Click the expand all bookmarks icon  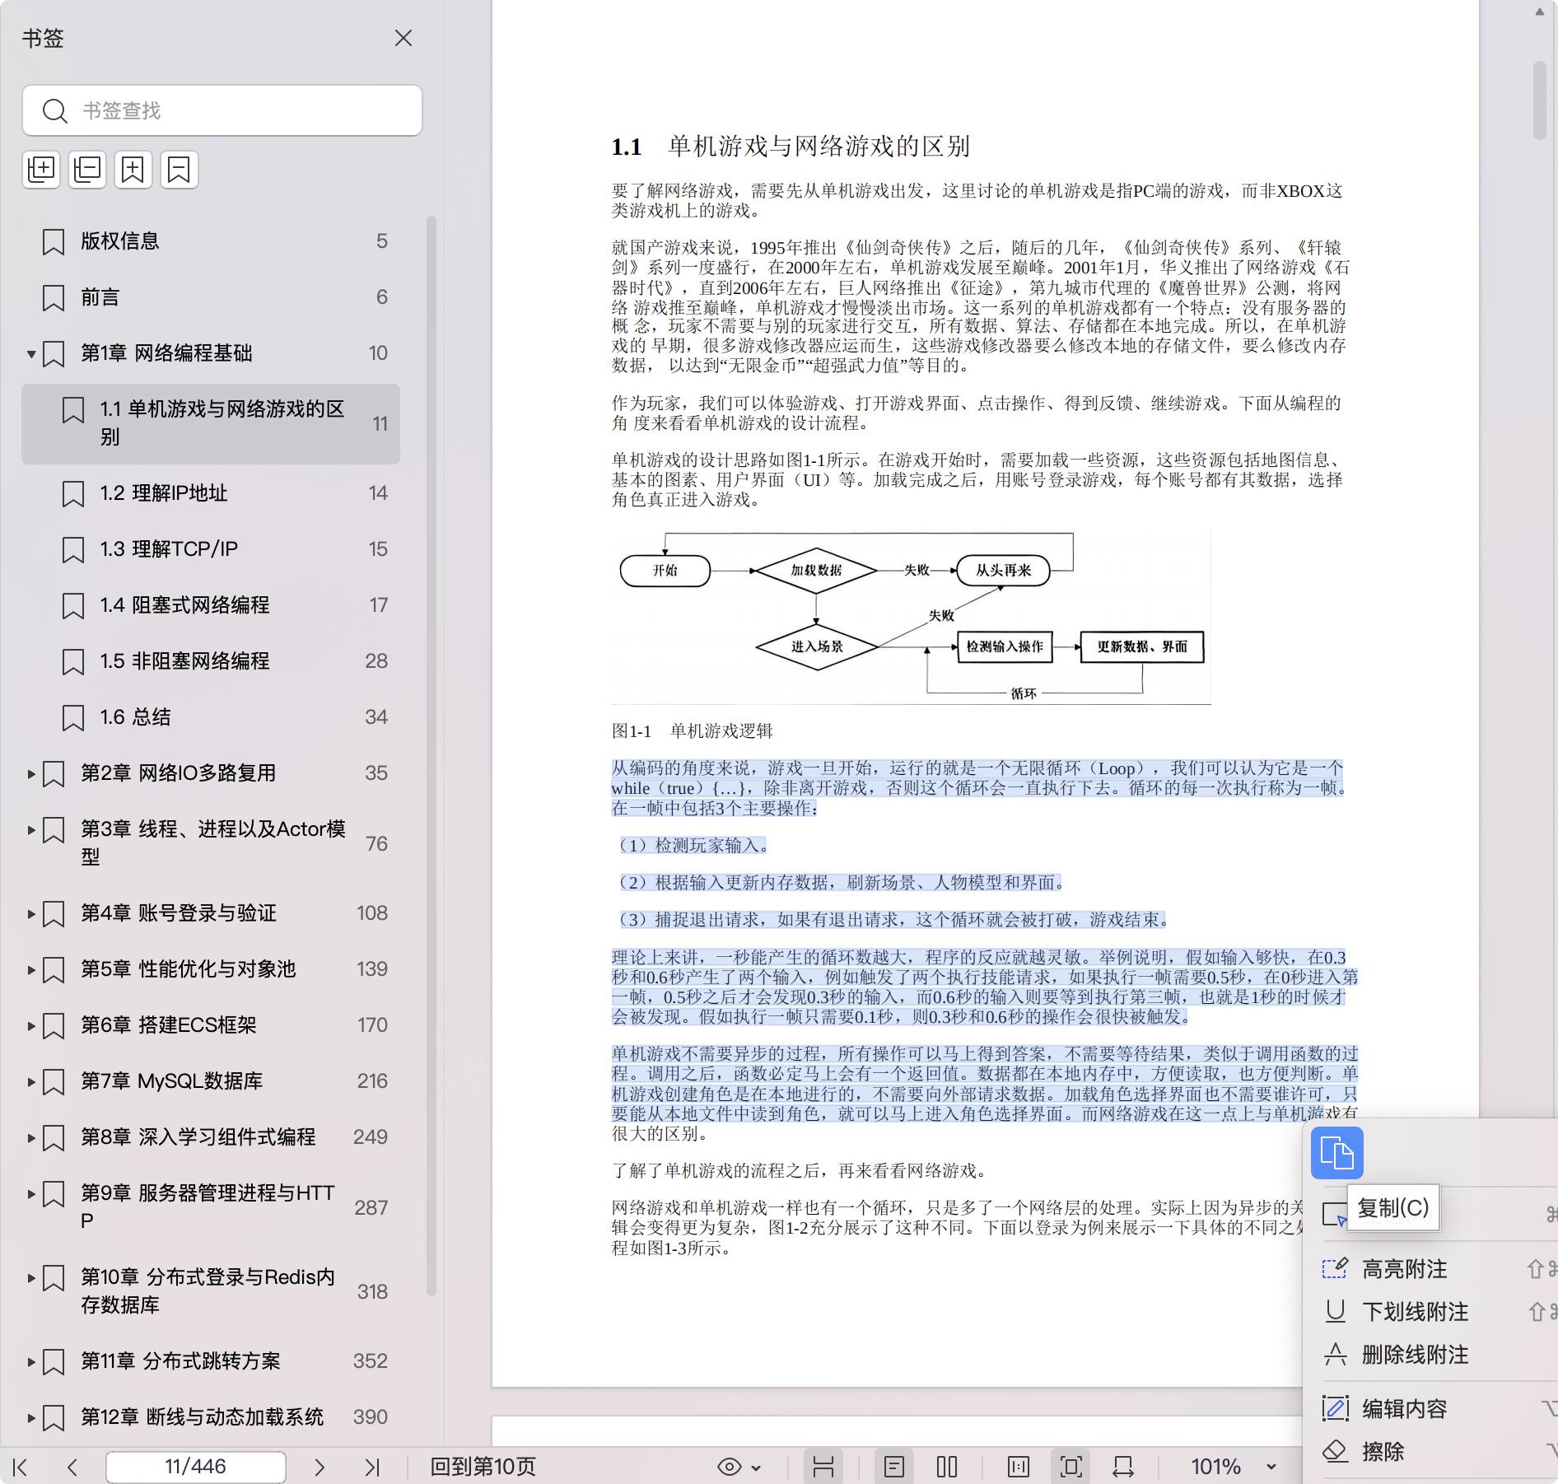(x=41, y=170)
